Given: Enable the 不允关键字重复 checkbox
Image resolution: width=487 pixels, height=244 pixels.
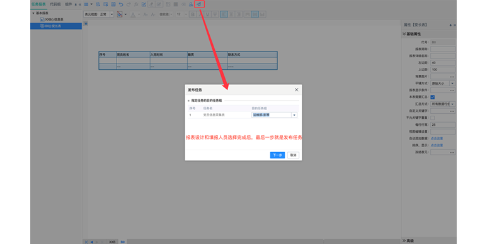Looking at the screenshot, I should click(433, 118).
